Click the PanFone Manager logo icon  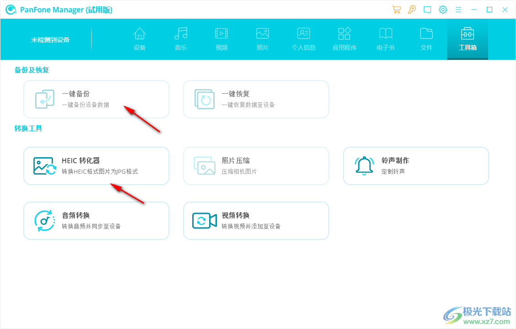pyautogui.click(x=11, y=10)
